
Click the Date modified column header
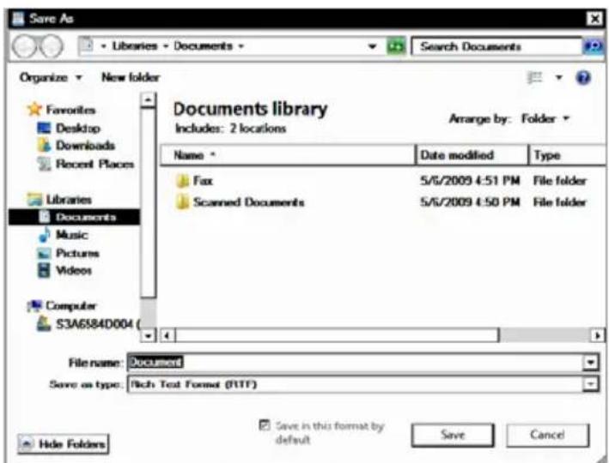coord(472,155)
